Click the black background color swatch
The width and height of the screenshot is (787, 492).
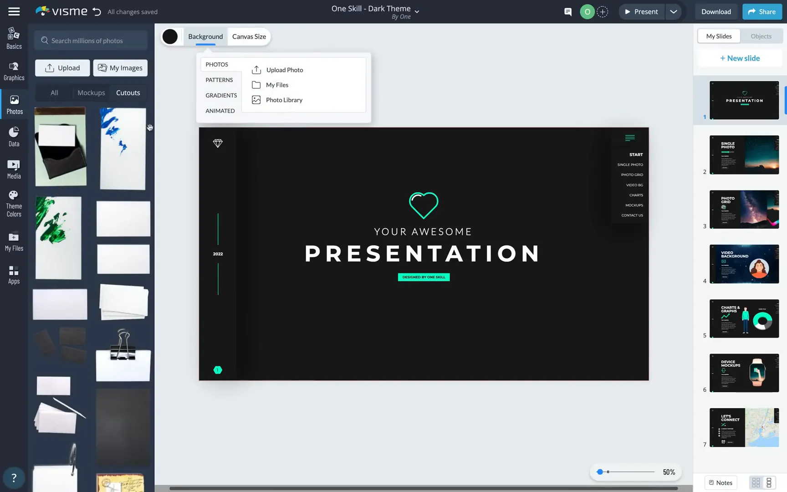tap(170, 36)
